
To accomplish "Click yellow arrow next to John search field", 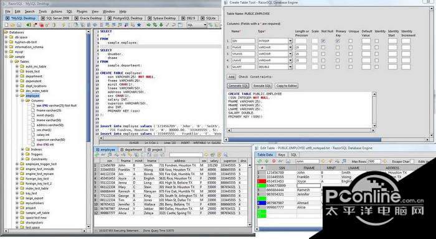I will coord(323,161).
